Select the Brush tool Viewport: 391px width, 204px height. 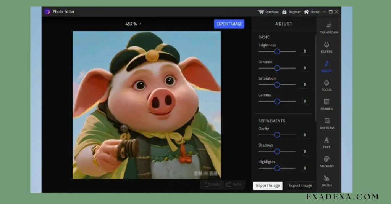(326, 180)
